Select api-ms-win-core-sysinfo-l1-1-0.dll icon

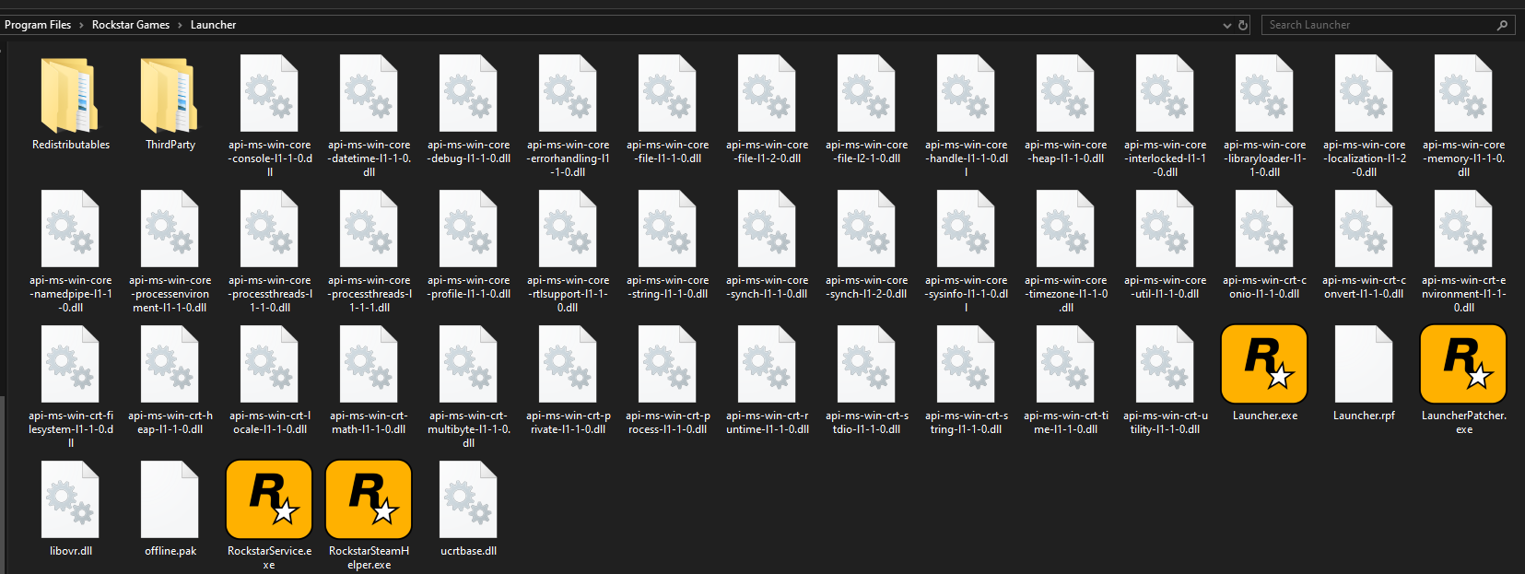[x=966, y=228]
